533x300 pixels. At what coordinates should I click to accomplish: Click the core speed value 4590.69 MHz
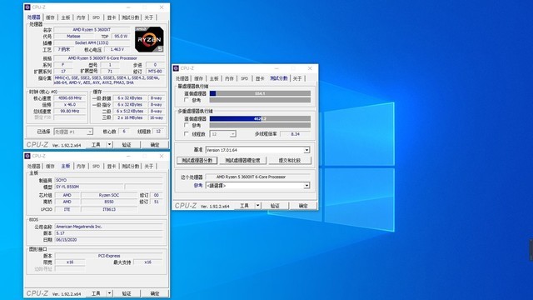pos(70,98)
